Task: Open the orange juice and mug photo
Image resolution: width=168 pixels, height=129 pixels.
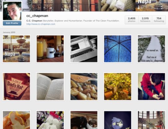Action: (x=50, y=49)
